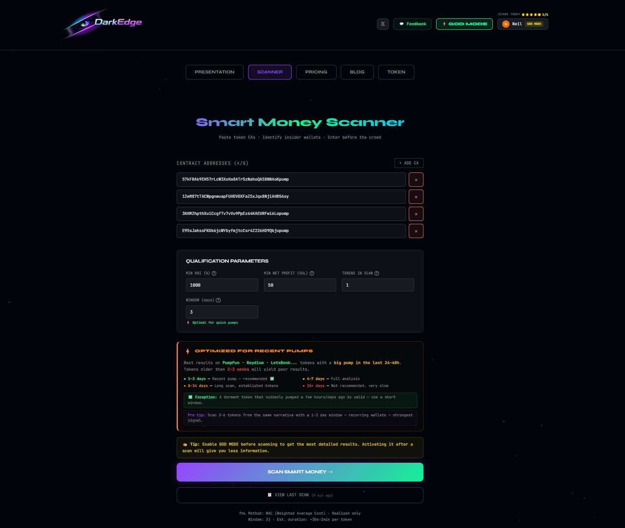Screen dimensions: 625x528
Task: Click the 'Optimal for quick pumps' hint
Action: 212,323
